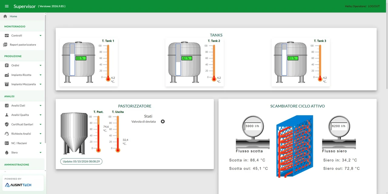Screen dimensions: 388x194
Task: Click the Update 05/10/2026 timestamp badge
Action: click(x=81, y=161)
